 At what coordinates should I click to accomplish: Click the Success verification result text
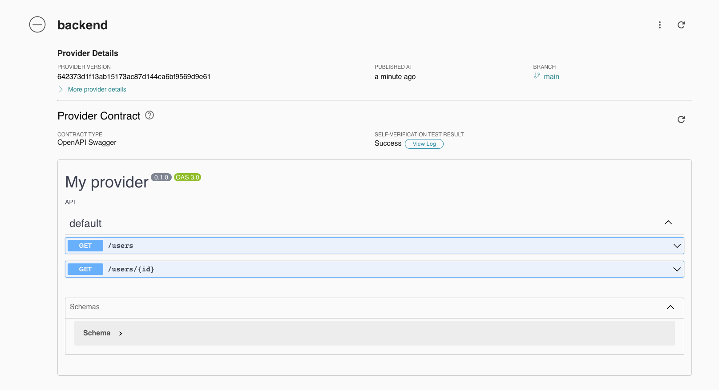coord(388,143)
